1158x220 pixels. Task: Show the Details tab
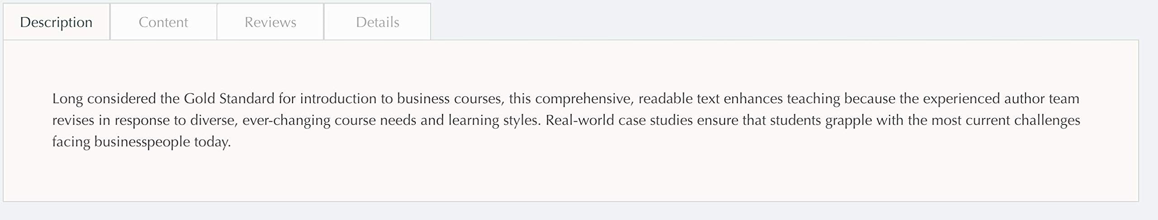(377, 22)
